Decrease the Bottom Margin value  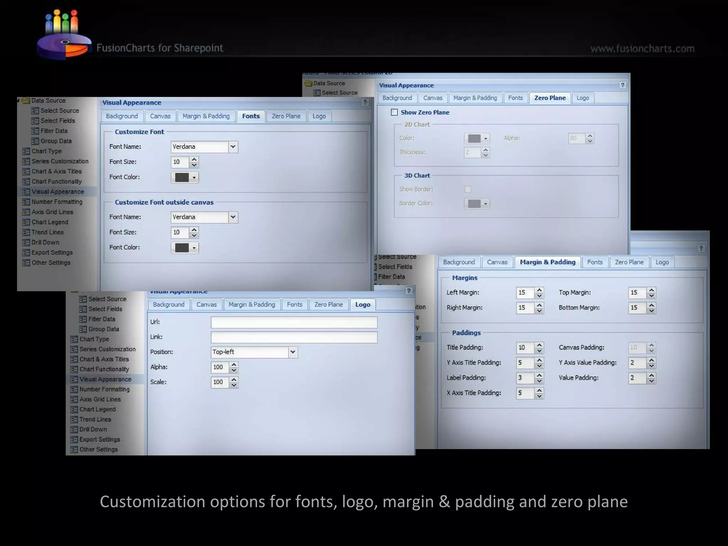pos(651,311)
